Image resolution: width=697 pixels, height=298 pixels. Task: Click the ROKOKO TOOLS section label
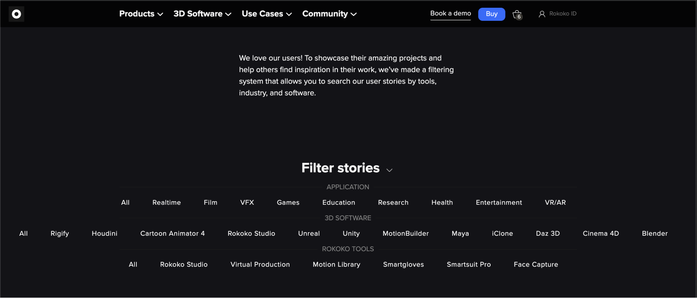pyautogui.click(x=348, y=249)
